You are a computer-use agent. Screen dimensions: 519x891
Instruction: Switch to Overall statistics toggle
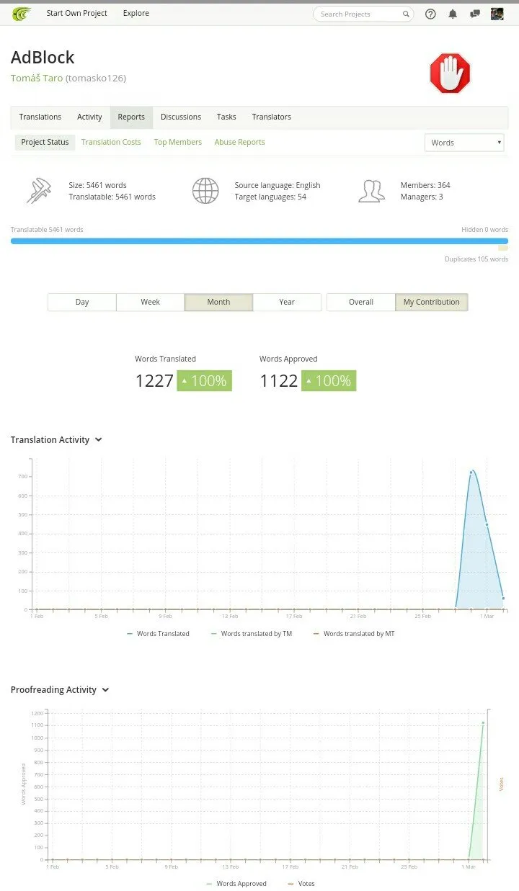[x=361, y=302]
